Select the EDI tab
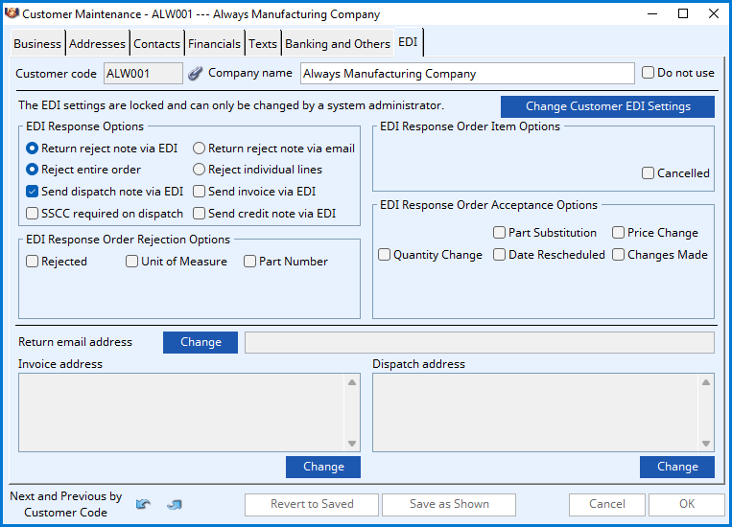The height and width of the screenshot is (527, 732). pos(408,42)
